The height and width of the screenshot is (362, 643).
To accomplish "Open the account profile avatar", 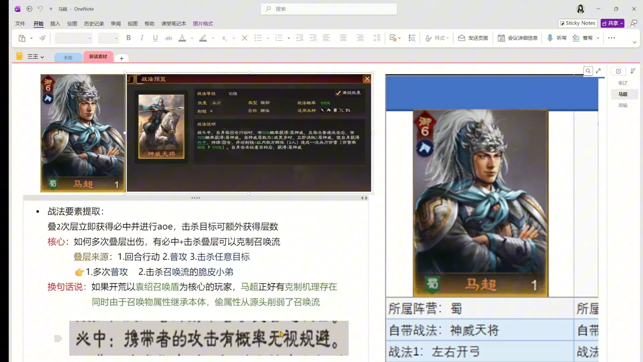I will click(581, 9).
